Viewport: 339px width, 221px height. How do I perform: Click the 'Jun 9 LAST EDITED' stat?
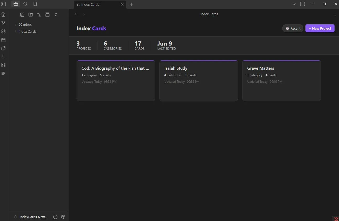pyautogui.click(x=166, y=46)
